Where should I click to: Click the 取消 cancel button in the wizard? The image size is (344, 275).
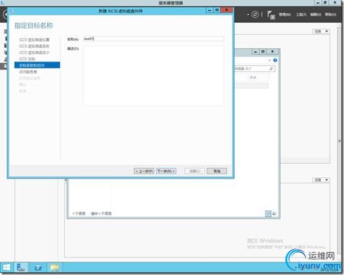(x=217, y=171)
